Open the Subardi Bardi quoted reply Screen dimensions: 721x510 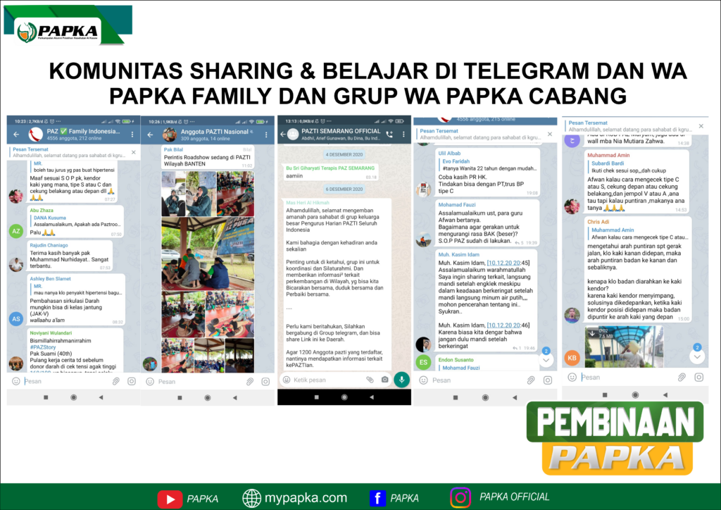click(x=637, y=167)
